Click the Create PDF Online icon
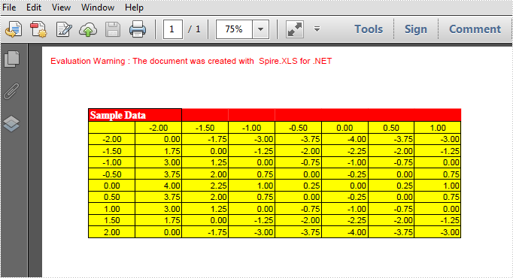 14,29
